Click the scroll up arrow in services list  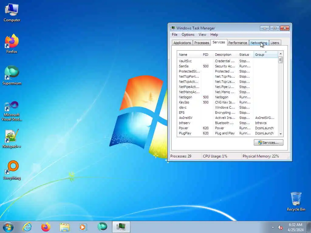(x=280, y=54)
